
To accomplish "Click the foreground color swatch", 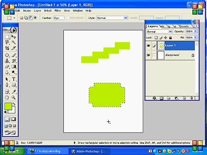I will tap(8, 106).
